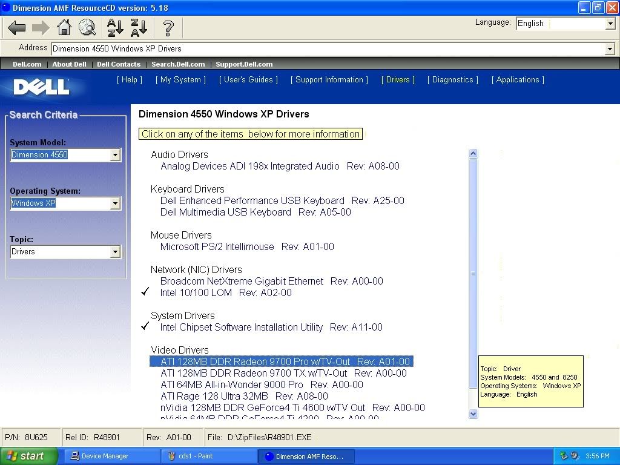Viewport: 620px width, 465px height.
Task: Follow the About Dell link
Action: (x=69, y=64)
